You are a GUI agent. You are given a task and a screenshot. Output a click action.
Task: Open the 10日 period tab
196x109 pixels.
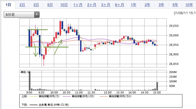coord(64,5)
